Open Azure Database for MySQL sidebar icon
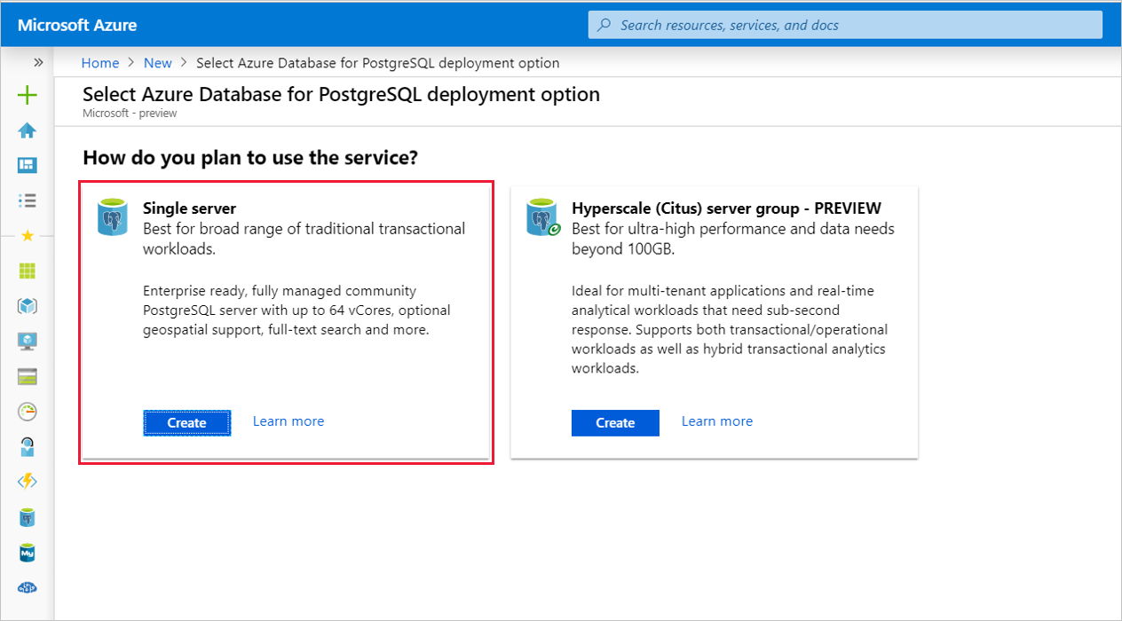Screen dimensions: 1122x621 (x=28, y=552)
